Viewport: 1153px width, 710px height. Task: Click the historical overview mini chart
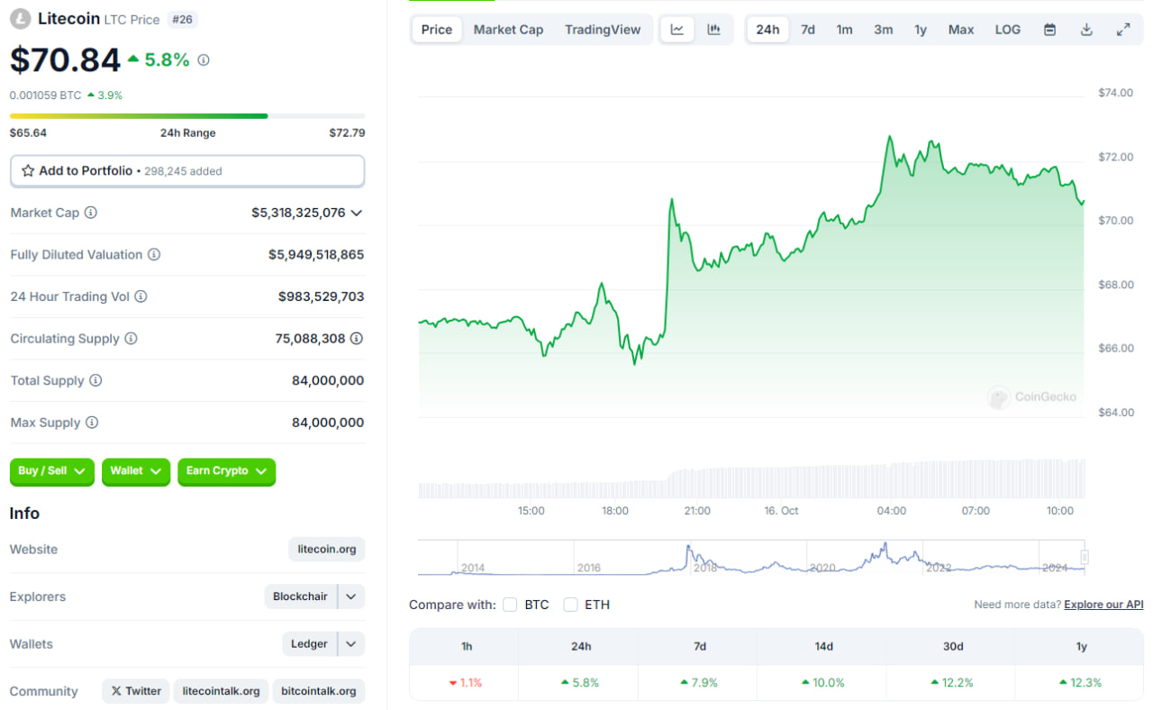pyautogui.click(x=751, y=558)
